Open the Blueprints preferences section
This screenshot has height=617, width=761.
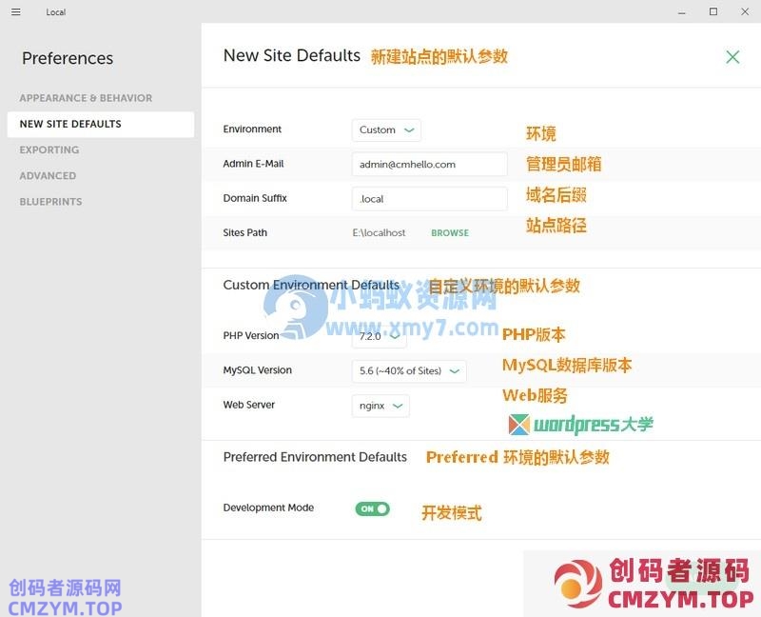pos(50,202)
